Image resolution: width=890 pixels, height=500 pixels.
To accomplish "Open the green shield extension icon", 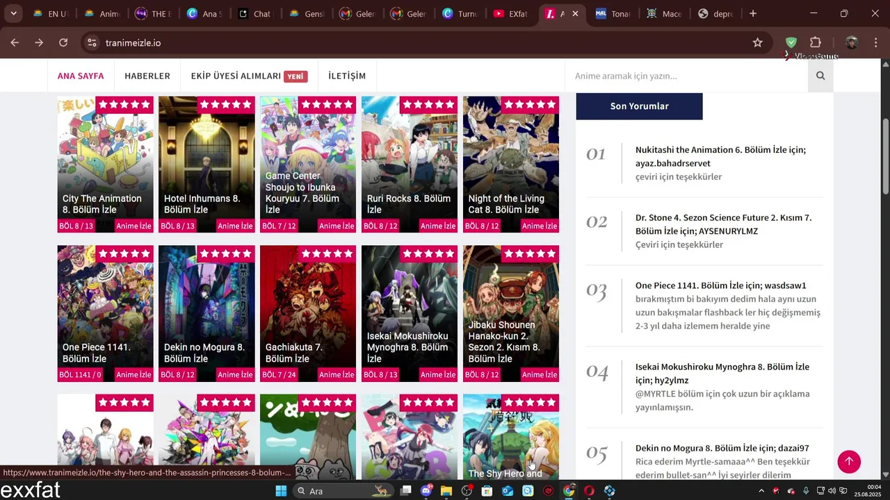I will (x=791, y=42).
